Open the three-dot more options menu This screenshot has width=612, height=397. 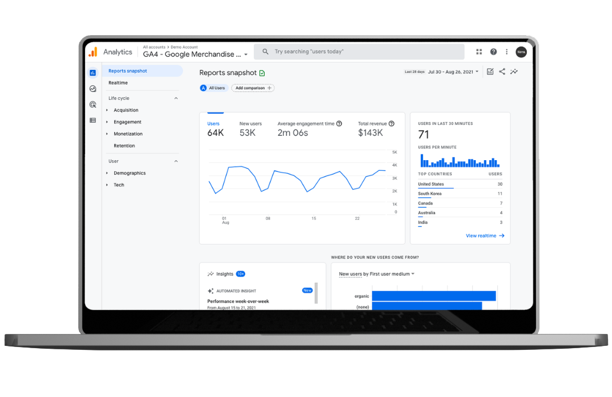[506, 52]
